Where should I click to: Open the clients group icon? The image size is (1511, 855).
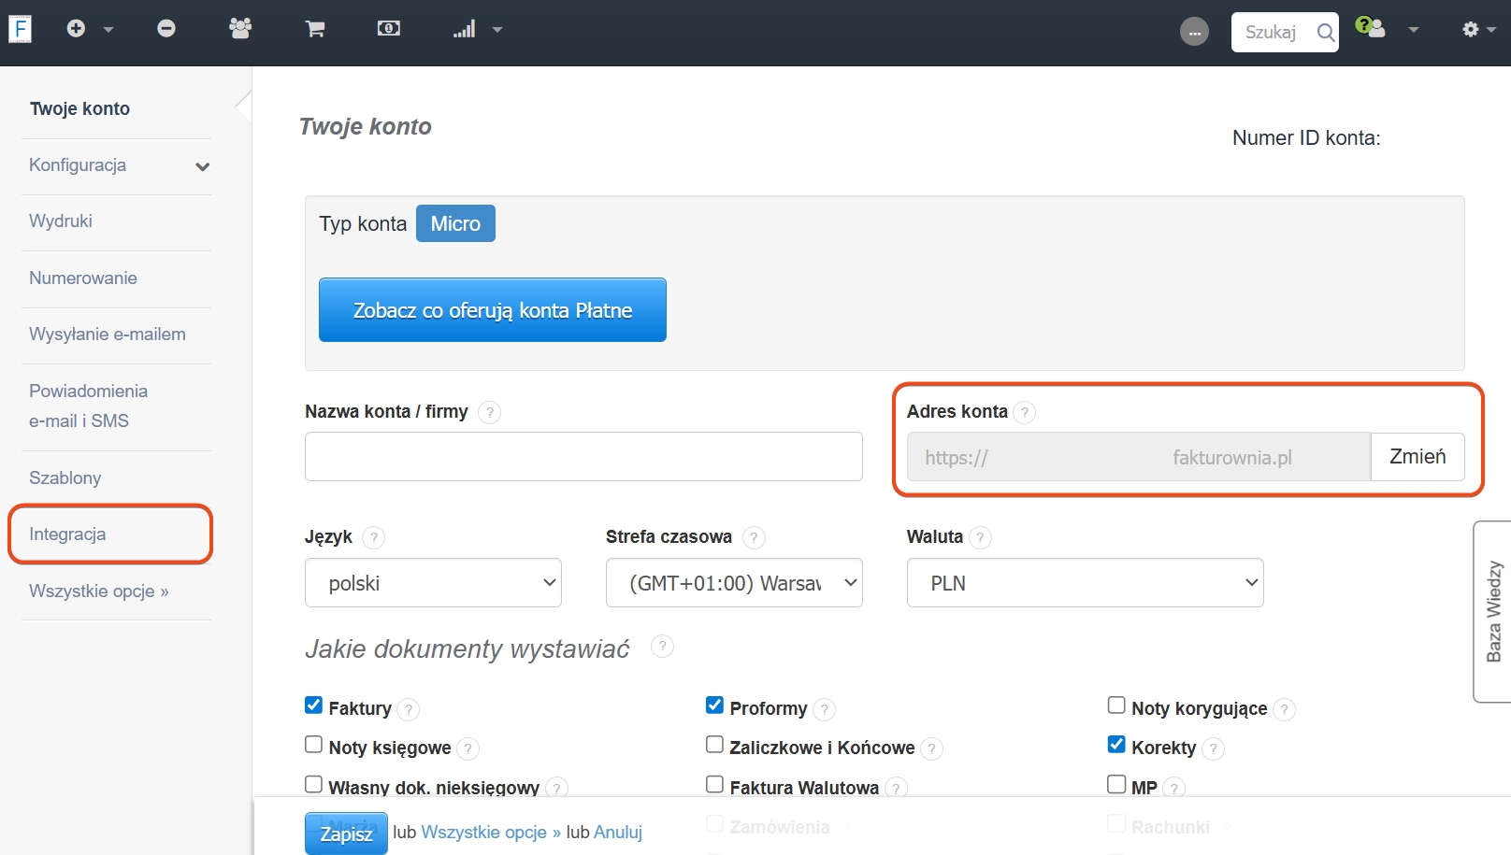[x=240, y=29]
